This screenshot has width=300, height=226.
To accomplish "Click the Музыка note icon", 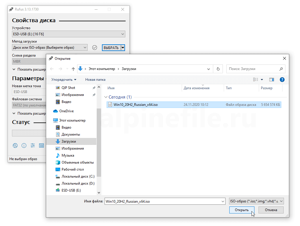I will click(x=58, y=155).
